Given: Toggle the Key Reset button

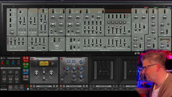Looking at the screenshot, I should tap(17, 79).
